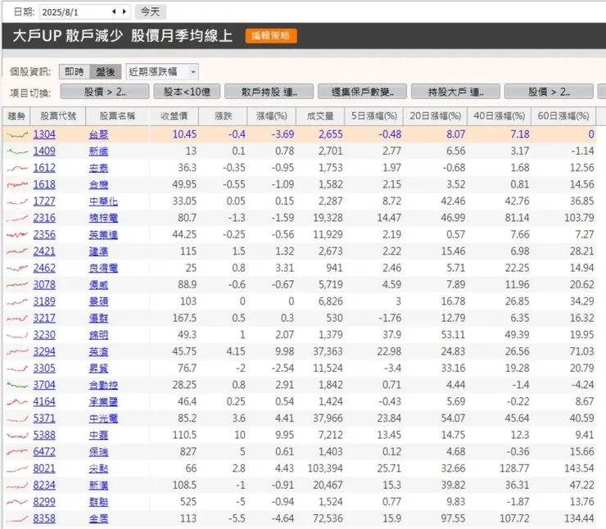
Task: Click the trend sparkline icon for 8358
Action: 17,518
